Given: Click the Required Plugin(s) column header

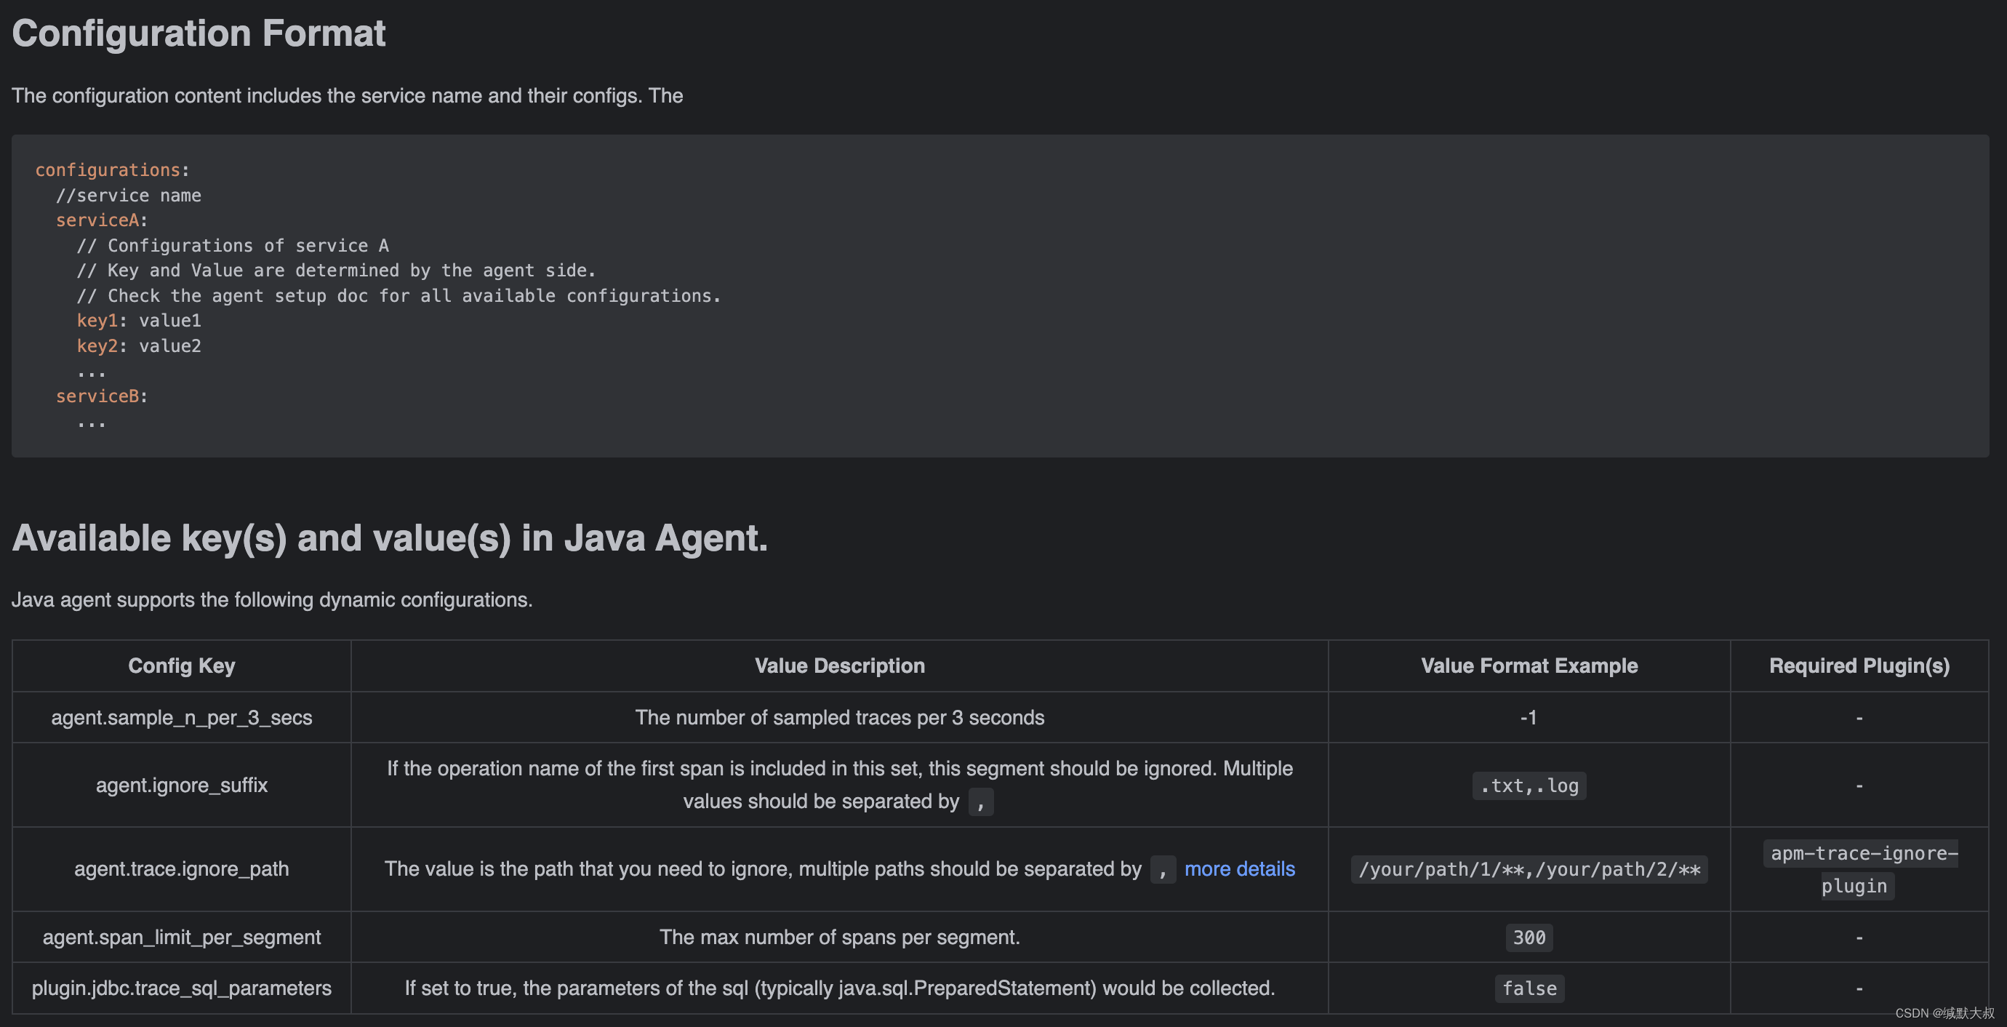Looking at the screenshot, I should click(1859, 666).
